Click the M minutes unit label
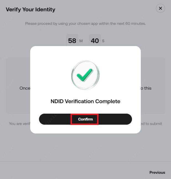This screenshot has width=171, height=179. 81,41
